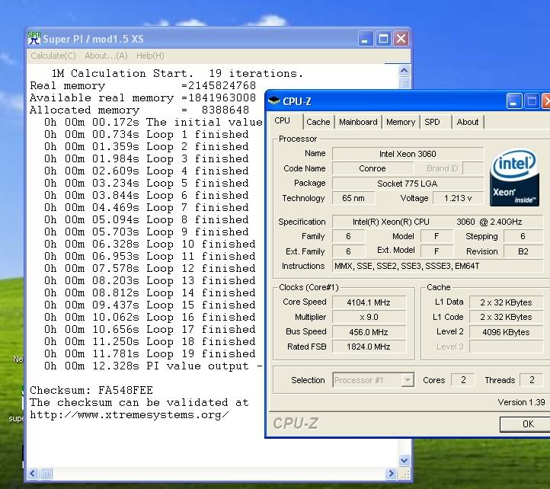Click the Instructions field MMX, SSE list
Image resolution: width=550 pixels, height=489 pixels.
[437, 266]
